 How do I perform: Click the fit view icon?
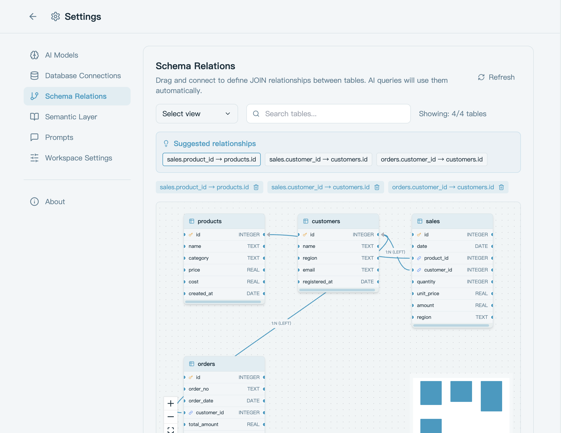[x=171, y=429]
